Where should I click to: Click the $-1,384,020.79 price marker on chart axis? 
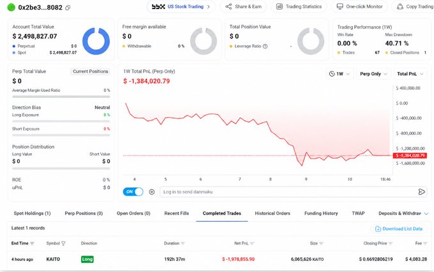coord(410,155)
